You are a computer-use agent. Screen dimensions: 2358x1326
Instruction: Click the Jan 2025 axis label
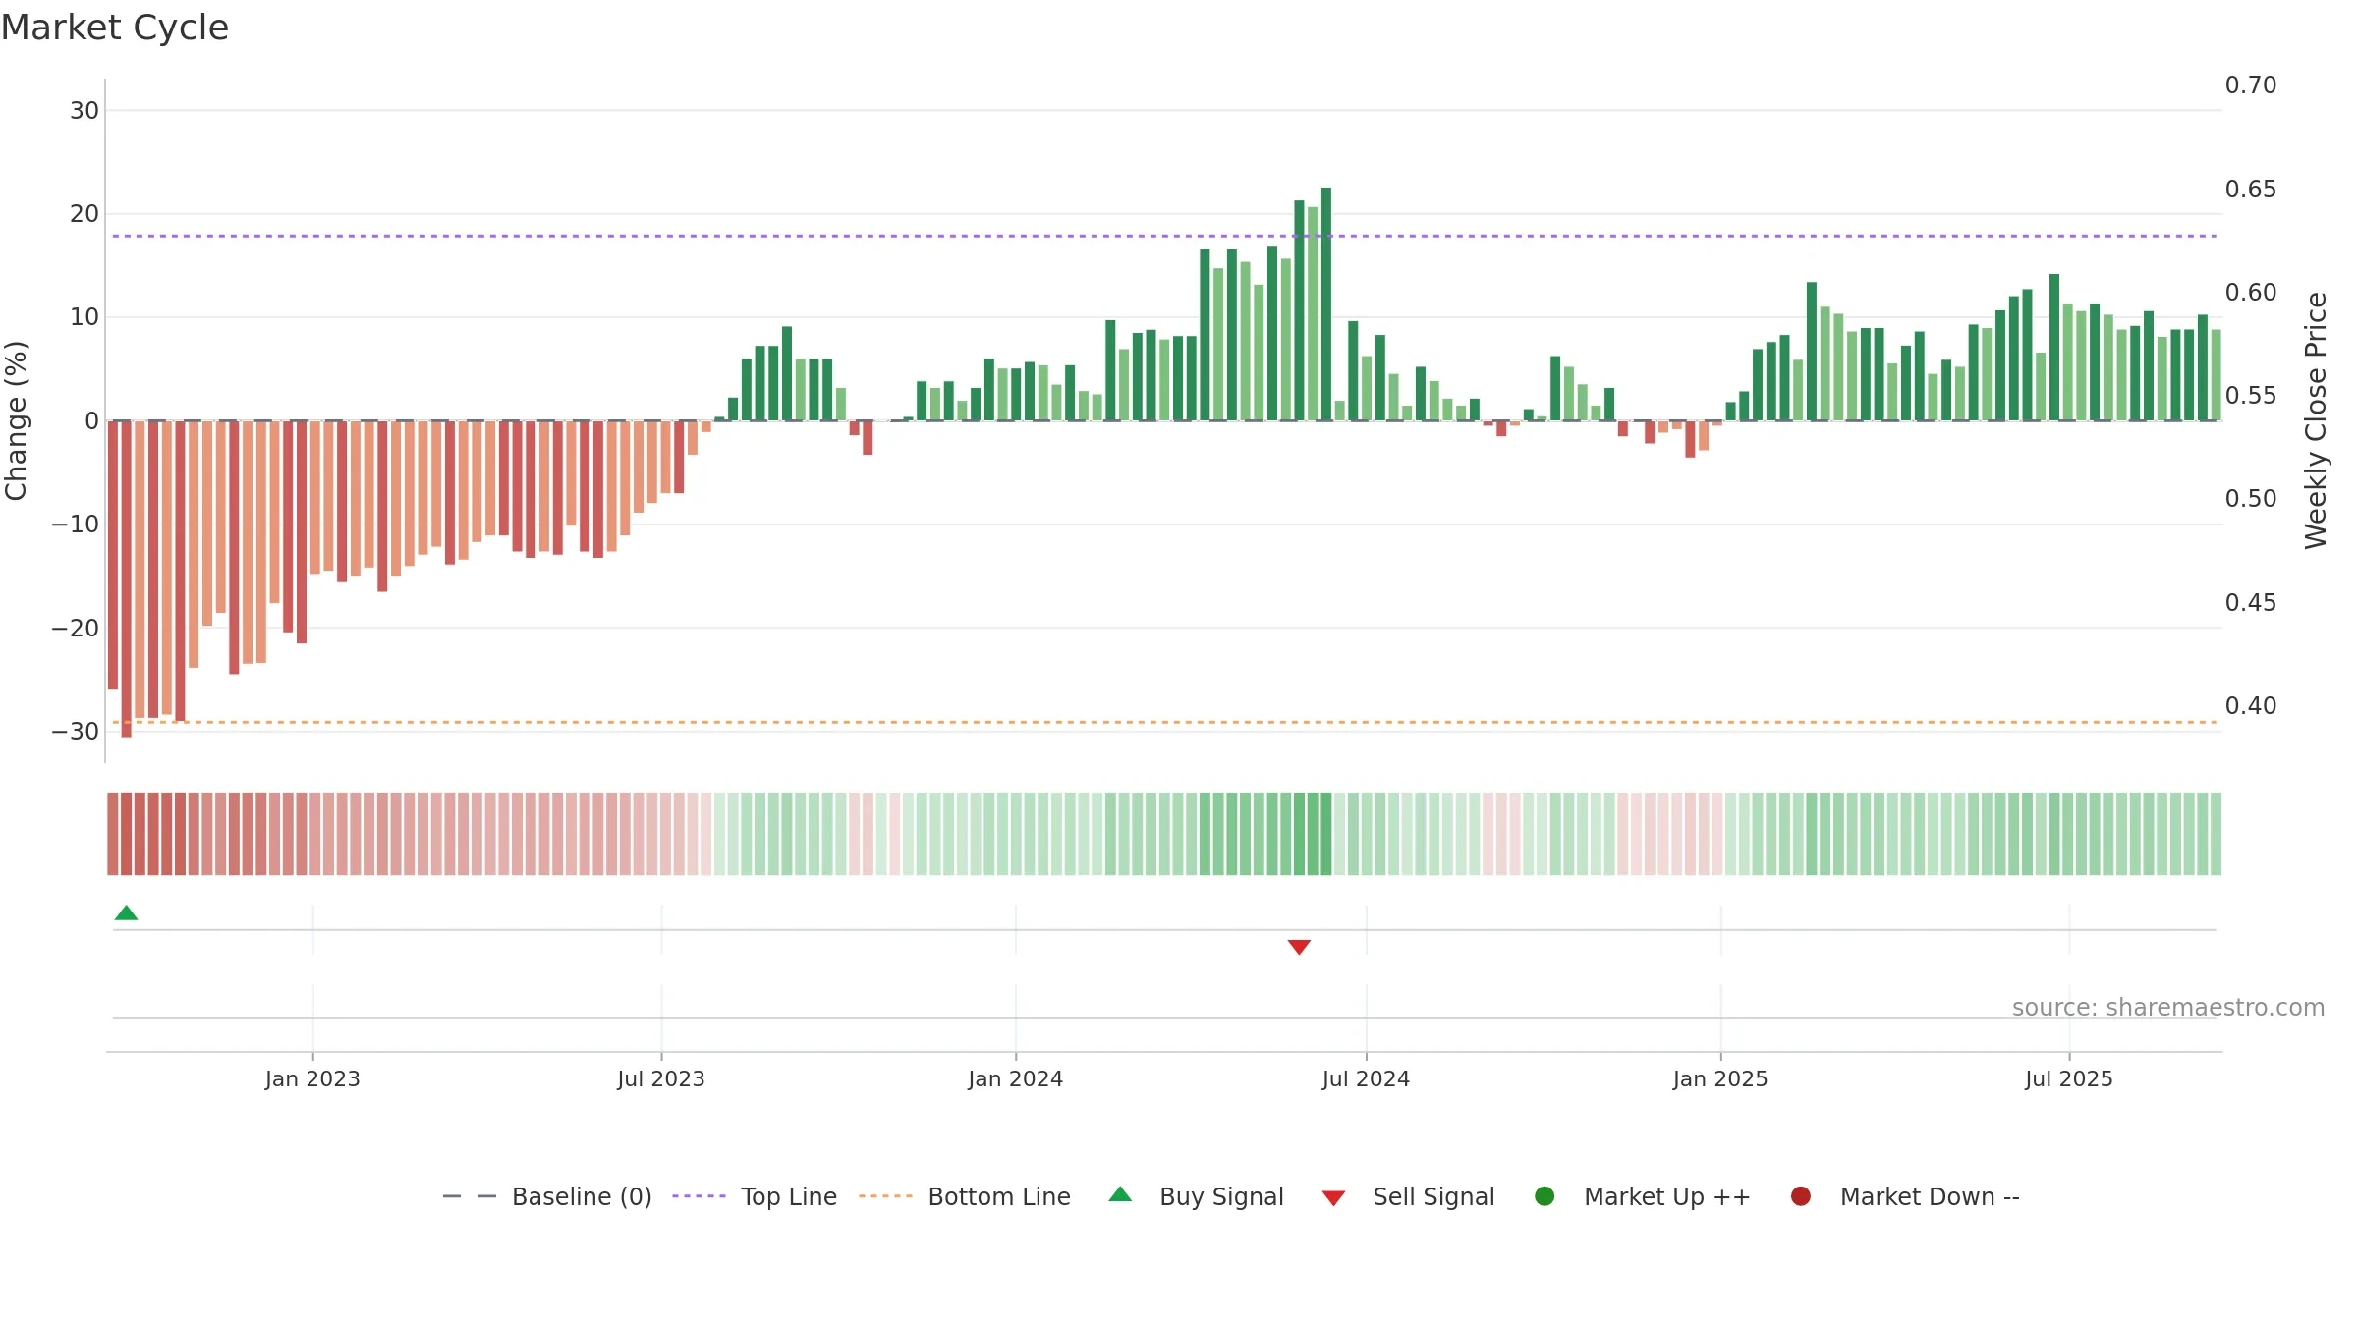click(x=1720, y=1078)
